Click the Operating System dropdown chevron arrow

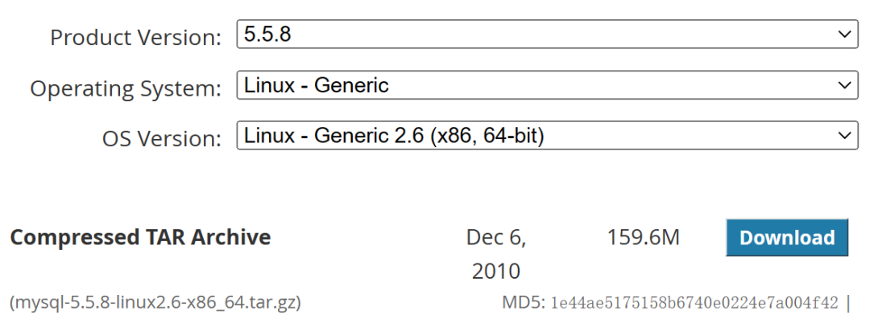(844, 85)
